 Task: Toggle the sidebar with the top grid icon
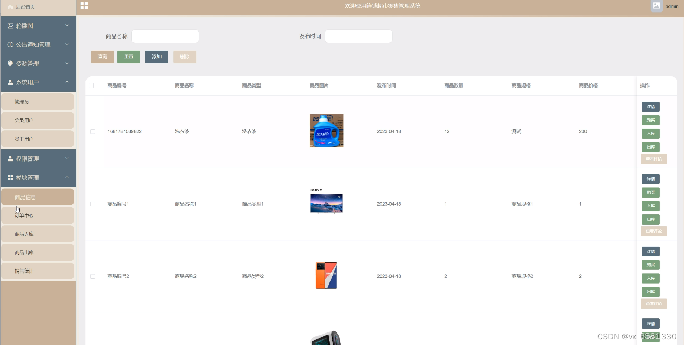point(84,6)
